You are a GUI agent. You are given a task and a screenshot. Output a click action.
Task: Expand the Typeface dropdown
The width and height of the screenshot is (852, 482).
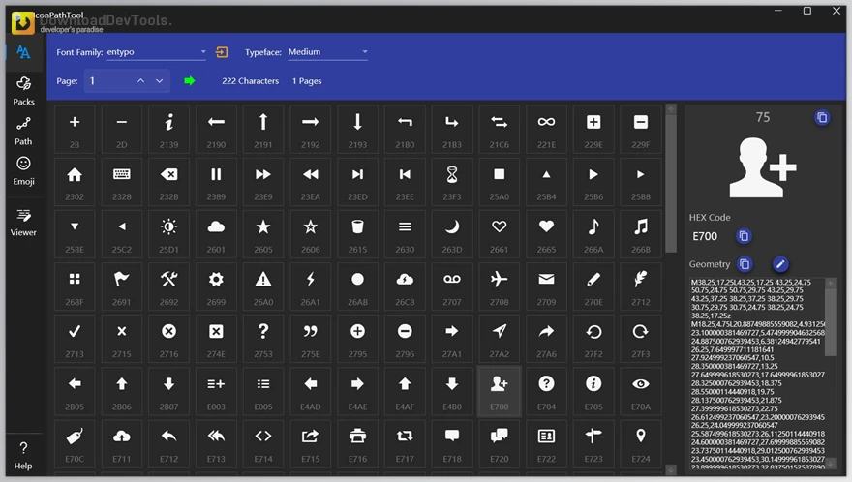point(364,52)
